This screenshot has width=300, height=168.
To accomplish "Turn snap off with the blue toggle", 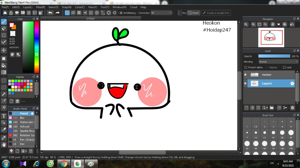I will [67, 13].
